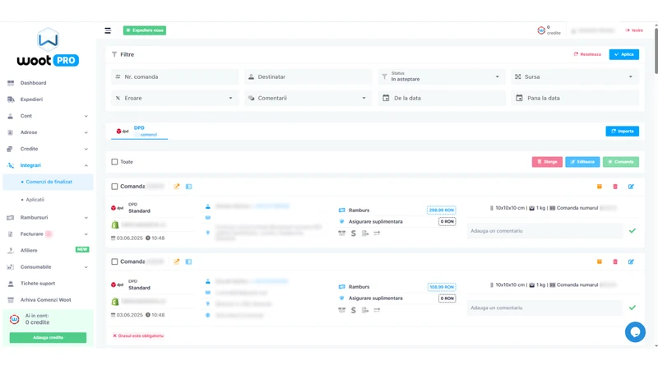This screenshot has width=658, height=370.
Task: Focus the Nr. comanda filter field
Action: tap(174, 76)
